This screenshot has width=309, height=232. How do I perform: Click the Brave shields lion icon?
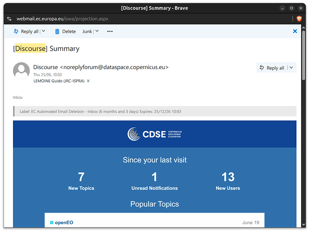pyautogui.click(x=299, y=19)
